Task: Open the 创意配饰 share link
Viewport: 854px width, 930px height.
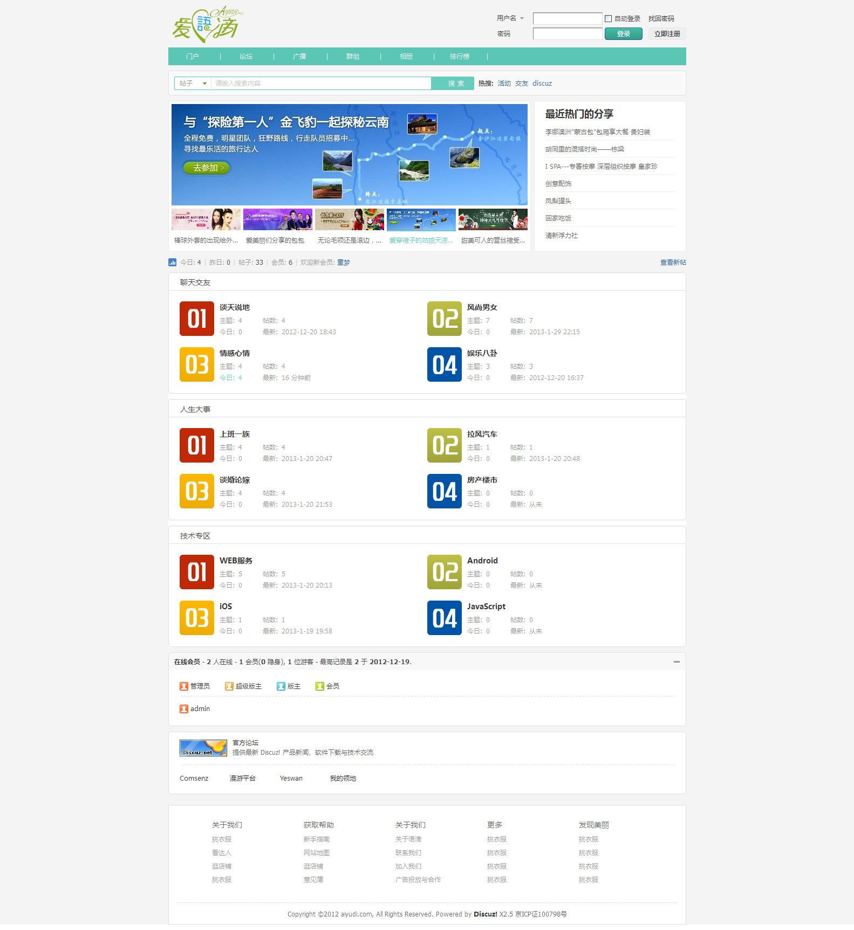Action: tap(558, 184)
